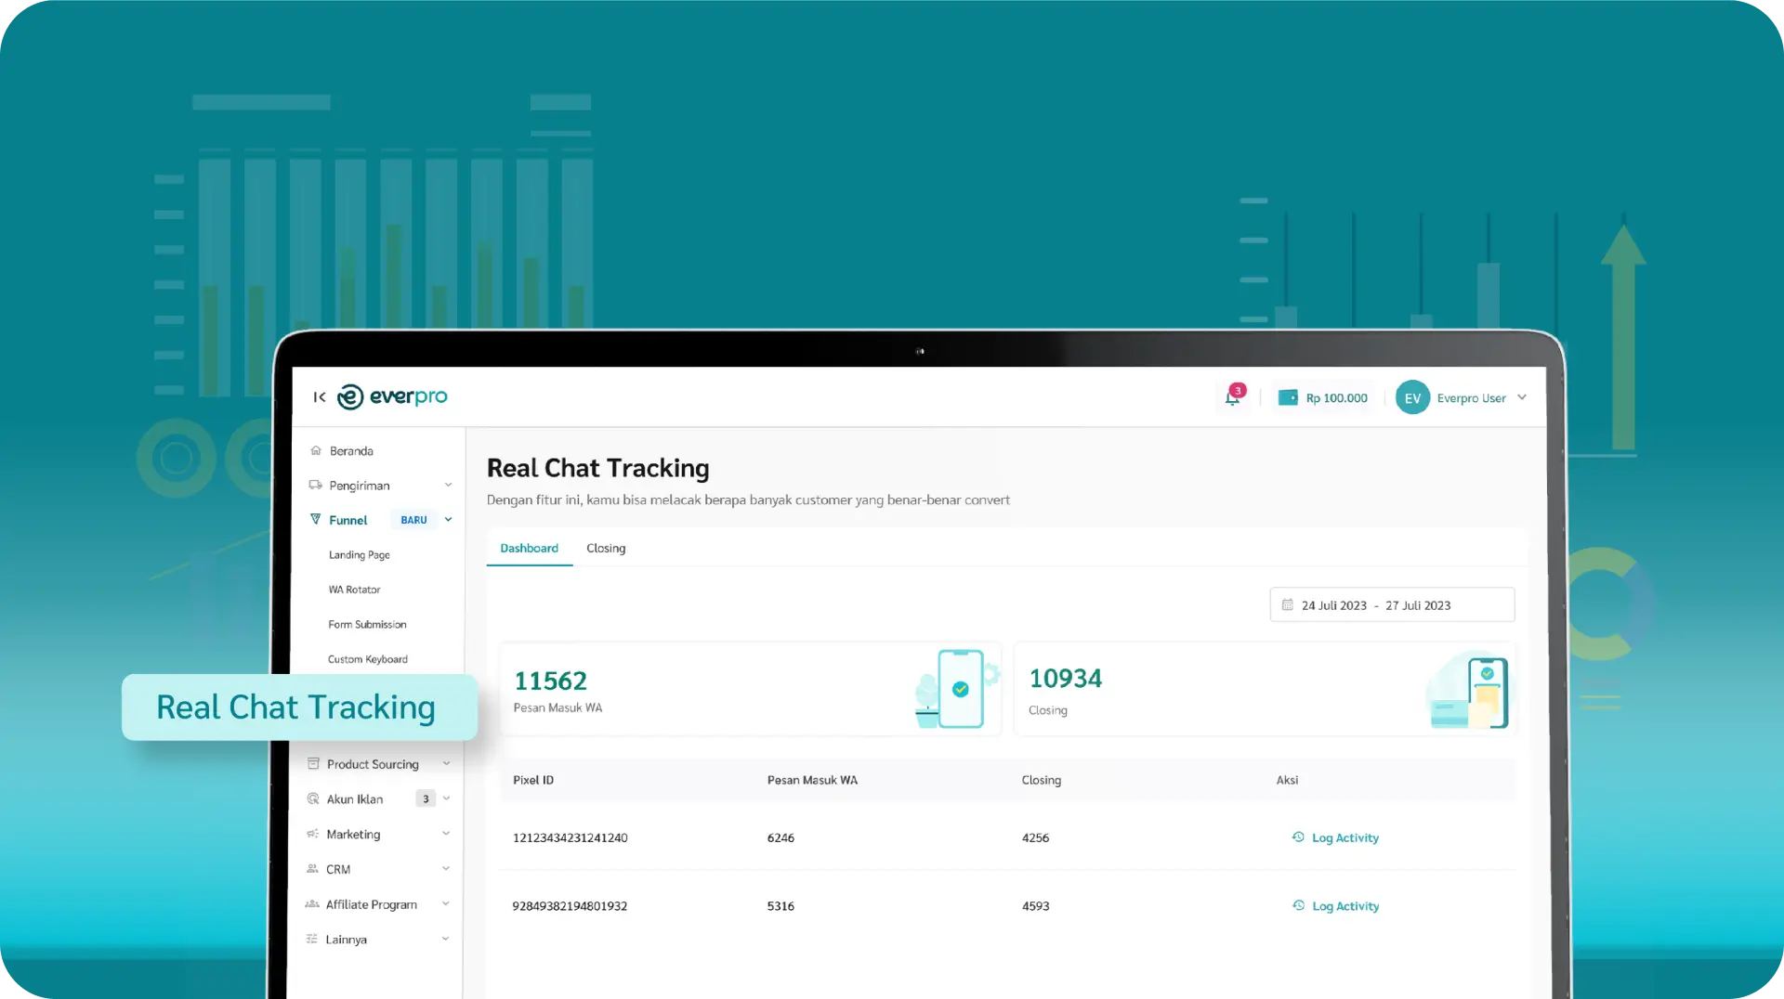Click the Beranda home icon
The image size is (1784, 999).
(x=316, y=451)
